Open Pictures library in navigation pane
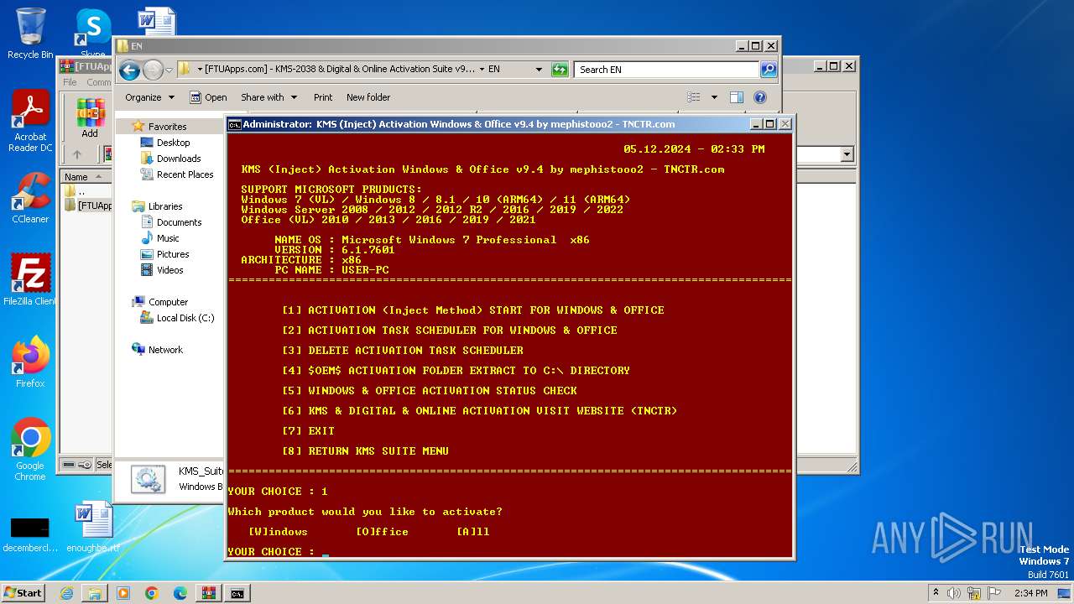Viewport: 1074px width, 604px height. (x=173, y=254)
